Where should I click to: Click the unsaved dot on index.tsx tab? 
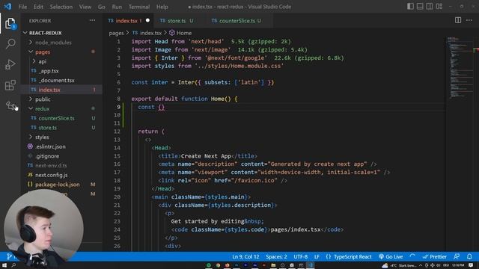click(147, 20)
